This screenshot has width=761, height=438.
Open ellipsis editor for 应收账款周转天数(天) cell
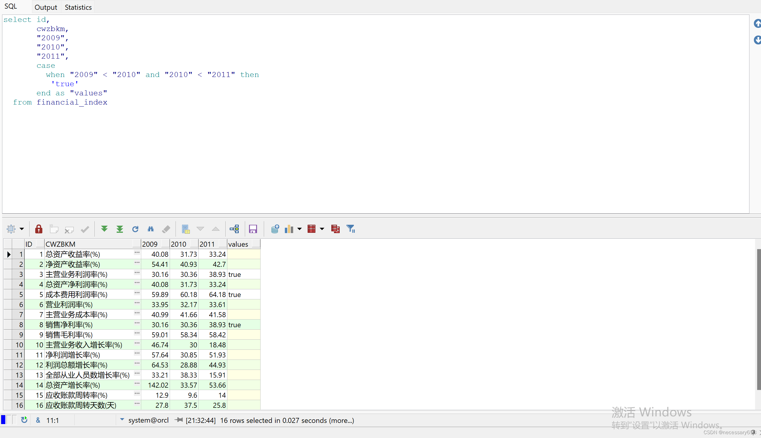[x=137, y=404]
